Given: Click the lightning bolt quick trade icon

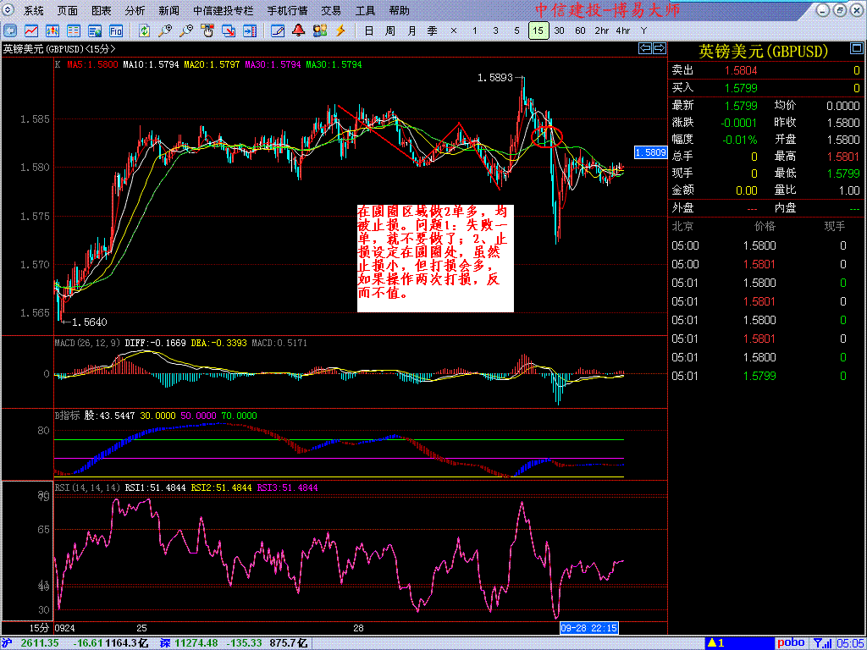Looking at the screenshot, I should click(x=341, y=31).
